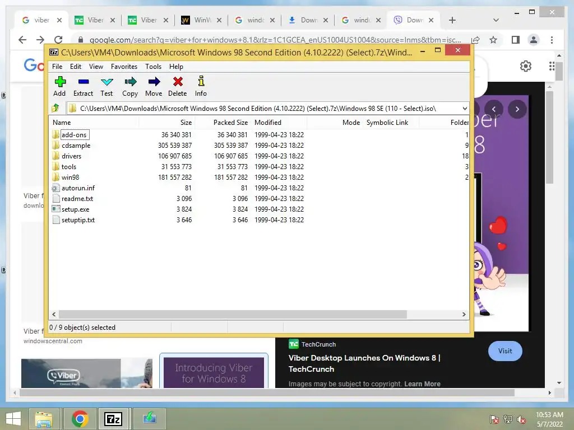574x430 pixels.
Task: Select the setuptip.txt file
Action: 78,219
